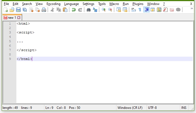Open the Plugins menu

coord(138,4)
